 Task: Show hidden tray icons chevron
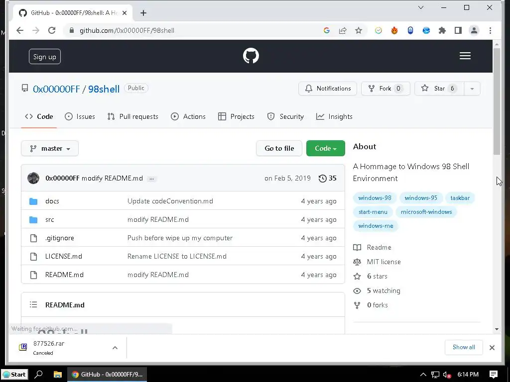tap(423, 375)
